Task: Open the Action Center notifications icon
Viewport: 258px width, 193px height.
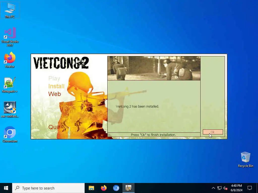Action: pyautogui.click(x=250, y=188)
